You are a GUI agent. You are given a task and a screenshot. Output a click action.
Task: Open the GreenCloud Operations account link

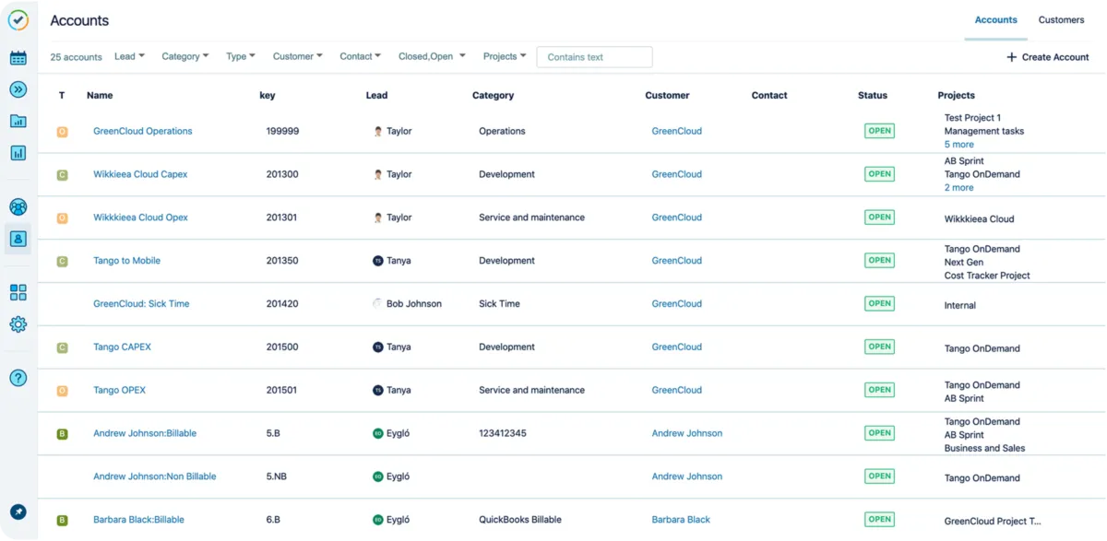(143, 131)
